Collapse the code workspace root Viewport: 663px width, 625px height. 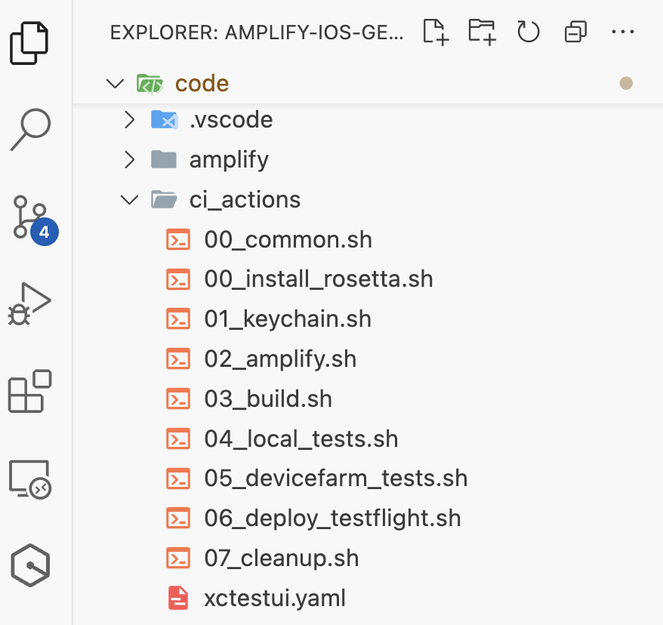click(x=115, y=84)
